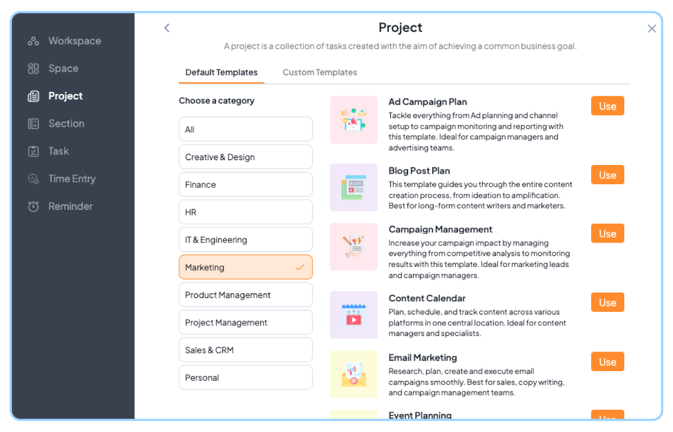This screenshot has height=432, width=673.
Task: Click the Time Entry clock icon
Action: click(33, 179)
